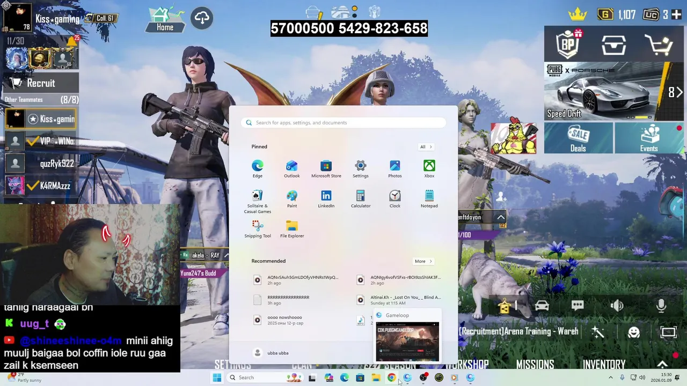Toggle the game microphone icon
The width and height of the screenshot is (687, 386).
tap(661, 305)
